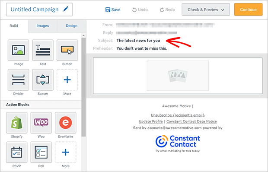Click the Undo arrow icon
The height and width of the screenshot is (172, 268).
[x=134, y=10]
